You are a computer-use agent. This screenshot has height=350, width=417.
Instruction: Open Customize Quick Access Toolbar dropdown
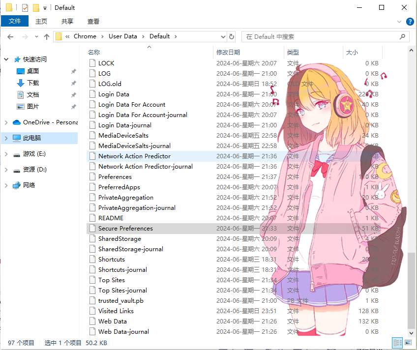[45, 8]
